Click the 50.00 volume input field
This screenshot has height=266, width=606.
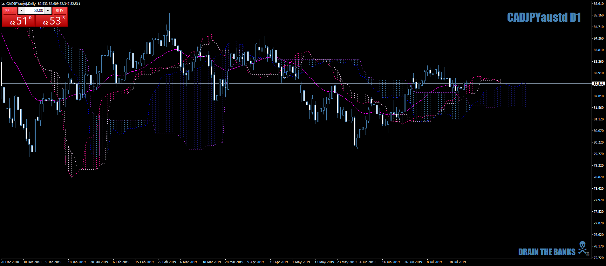point(35,10)
